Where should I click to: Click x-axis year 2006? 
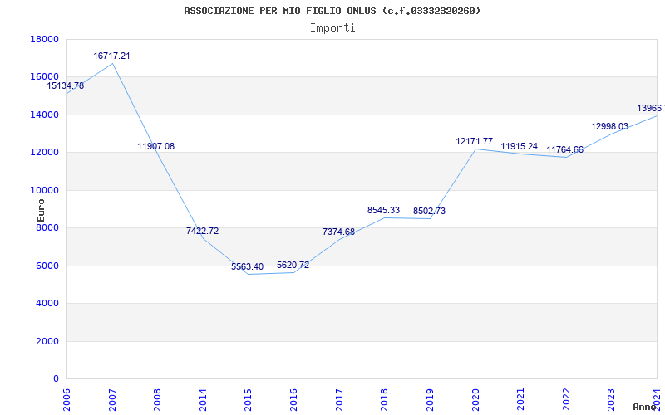(66, 400)
